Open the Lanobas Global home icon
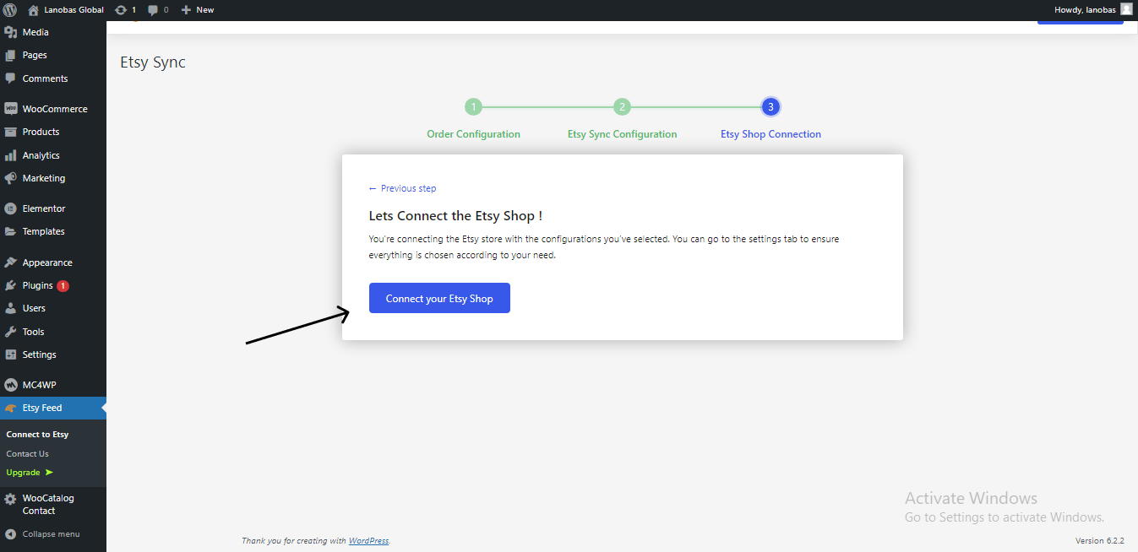 click(34, 10)
